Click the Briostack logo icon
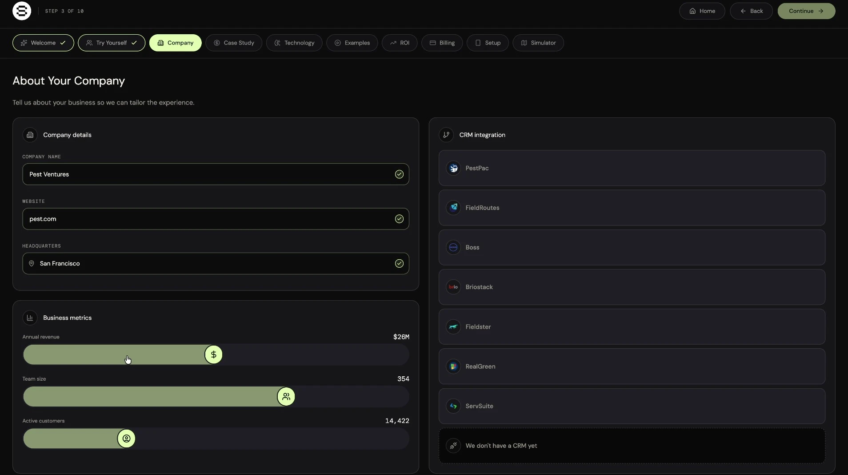Image resolution: width=848 pixels, height=475 pixels. click(453, 287)
